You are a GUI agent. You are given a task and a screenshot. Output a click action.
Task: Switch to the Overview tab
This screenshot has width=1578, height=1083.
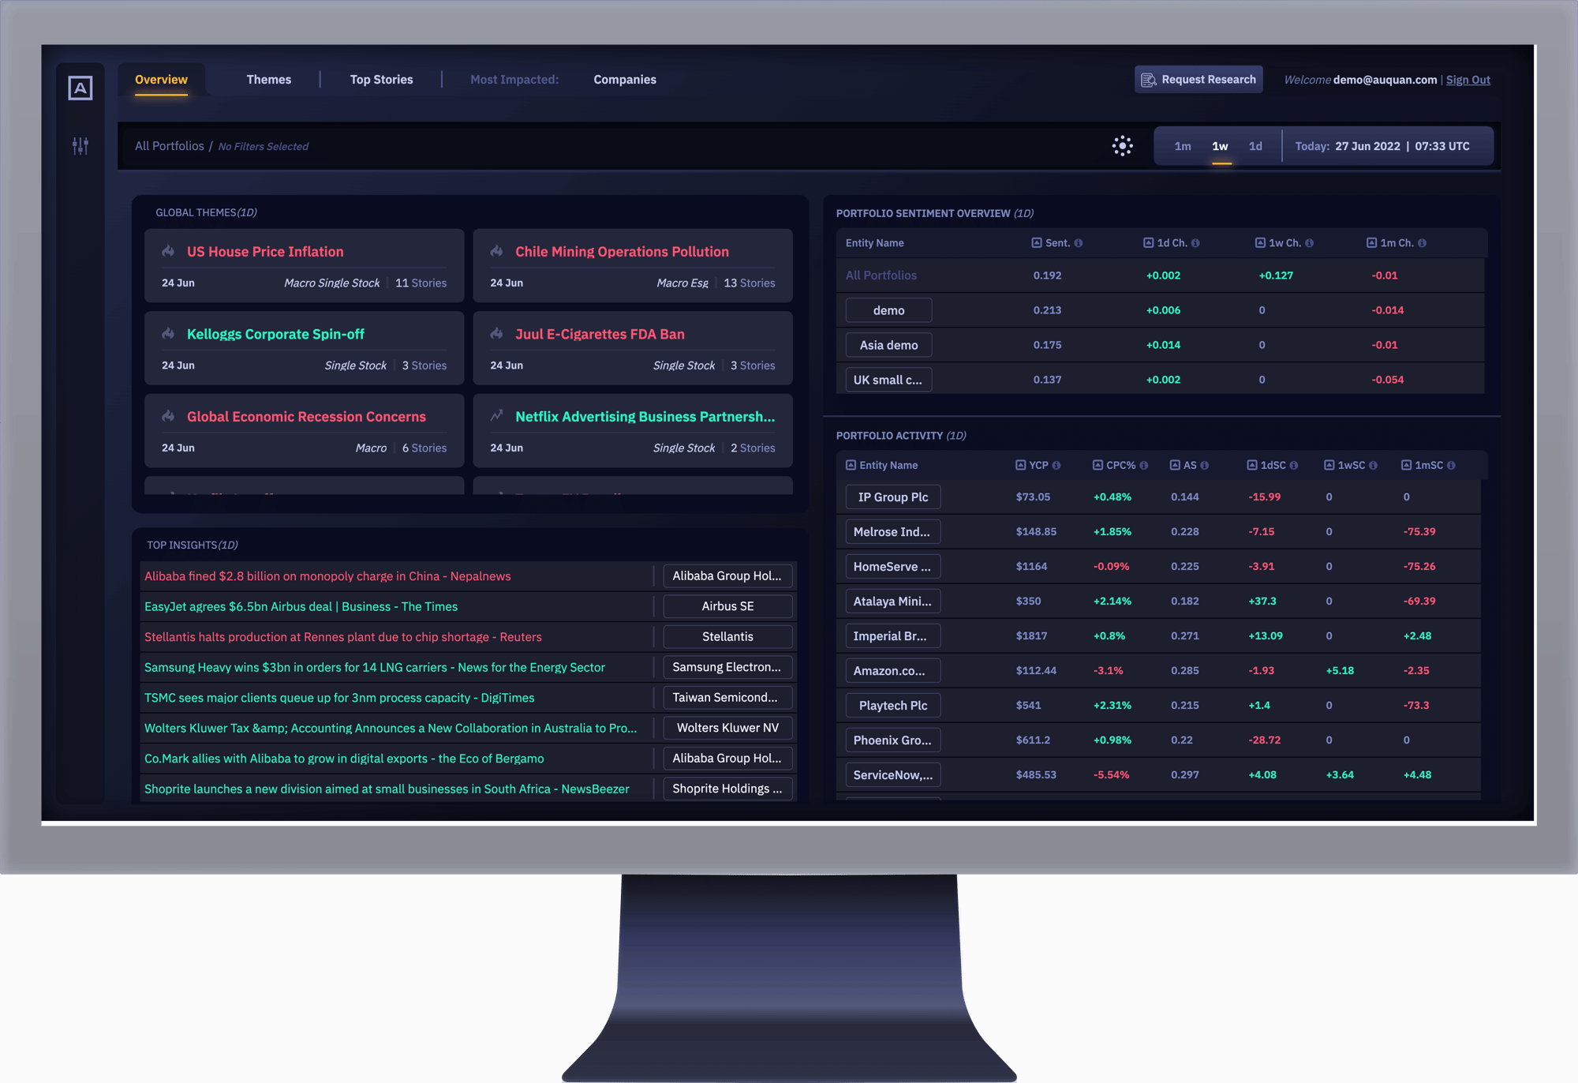[161, 80]
